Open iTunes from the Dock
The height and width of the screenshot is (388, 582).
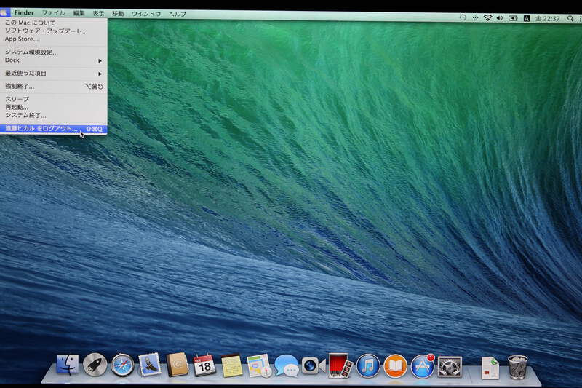368,365
